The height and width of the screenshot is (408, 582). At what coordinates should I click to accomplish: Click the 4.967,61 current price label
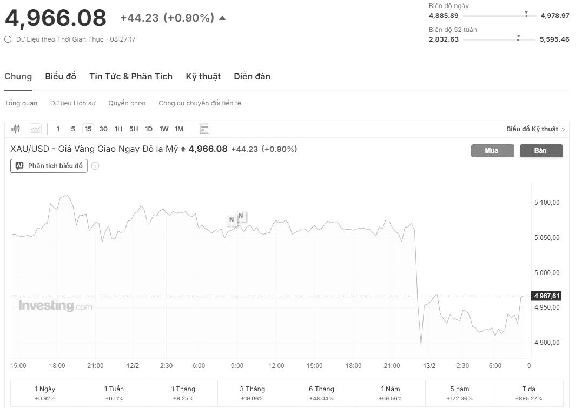tap(546, 296)
